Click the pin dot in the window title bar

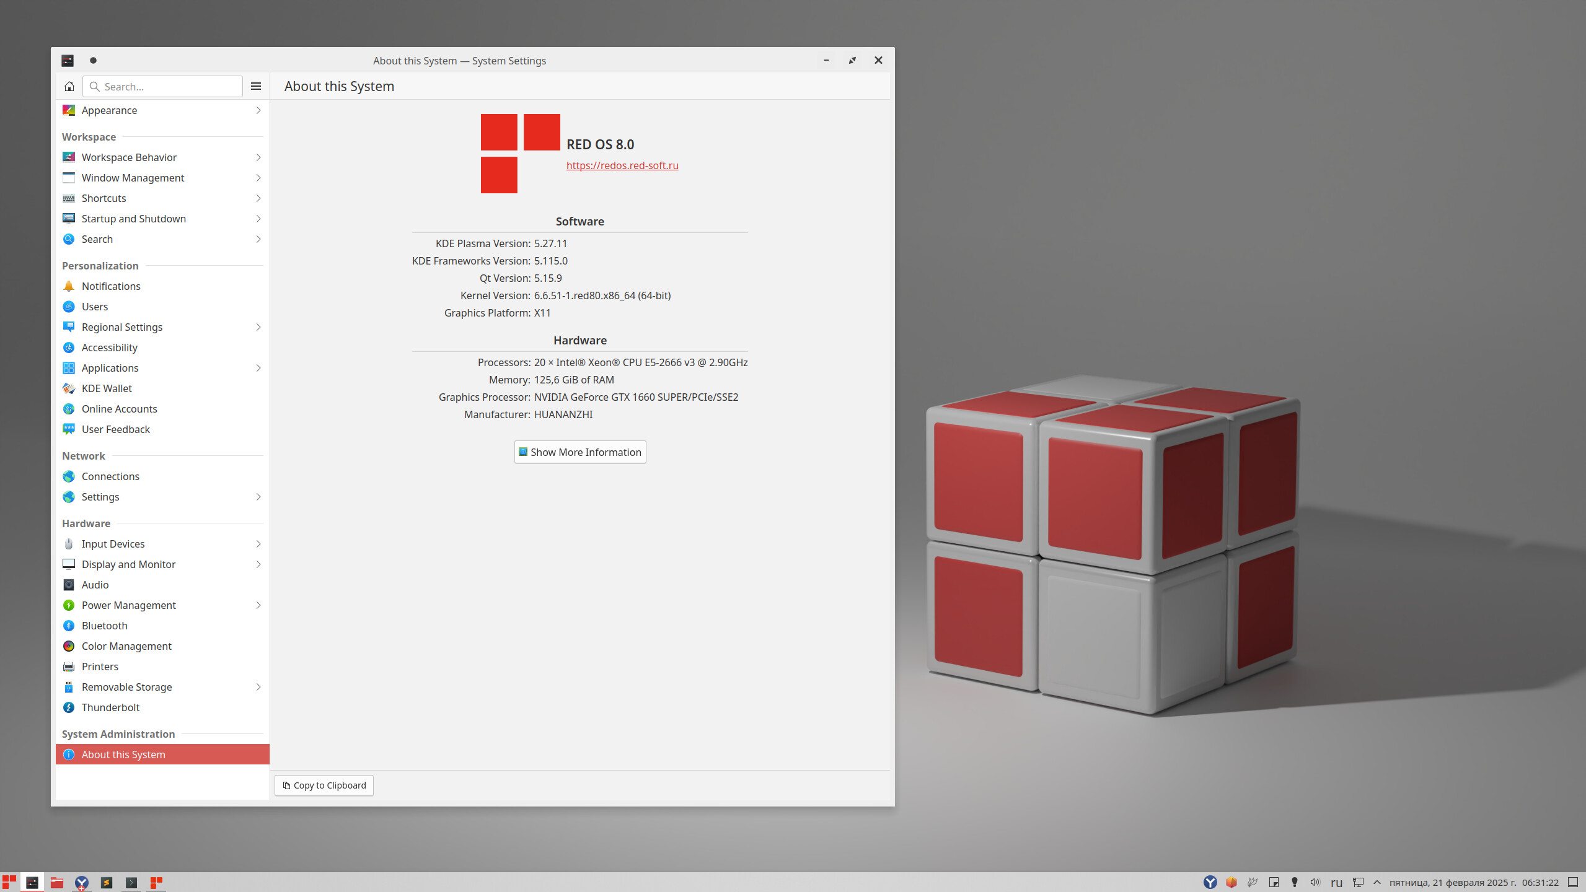pyautogui.click(x=93, y=60)
